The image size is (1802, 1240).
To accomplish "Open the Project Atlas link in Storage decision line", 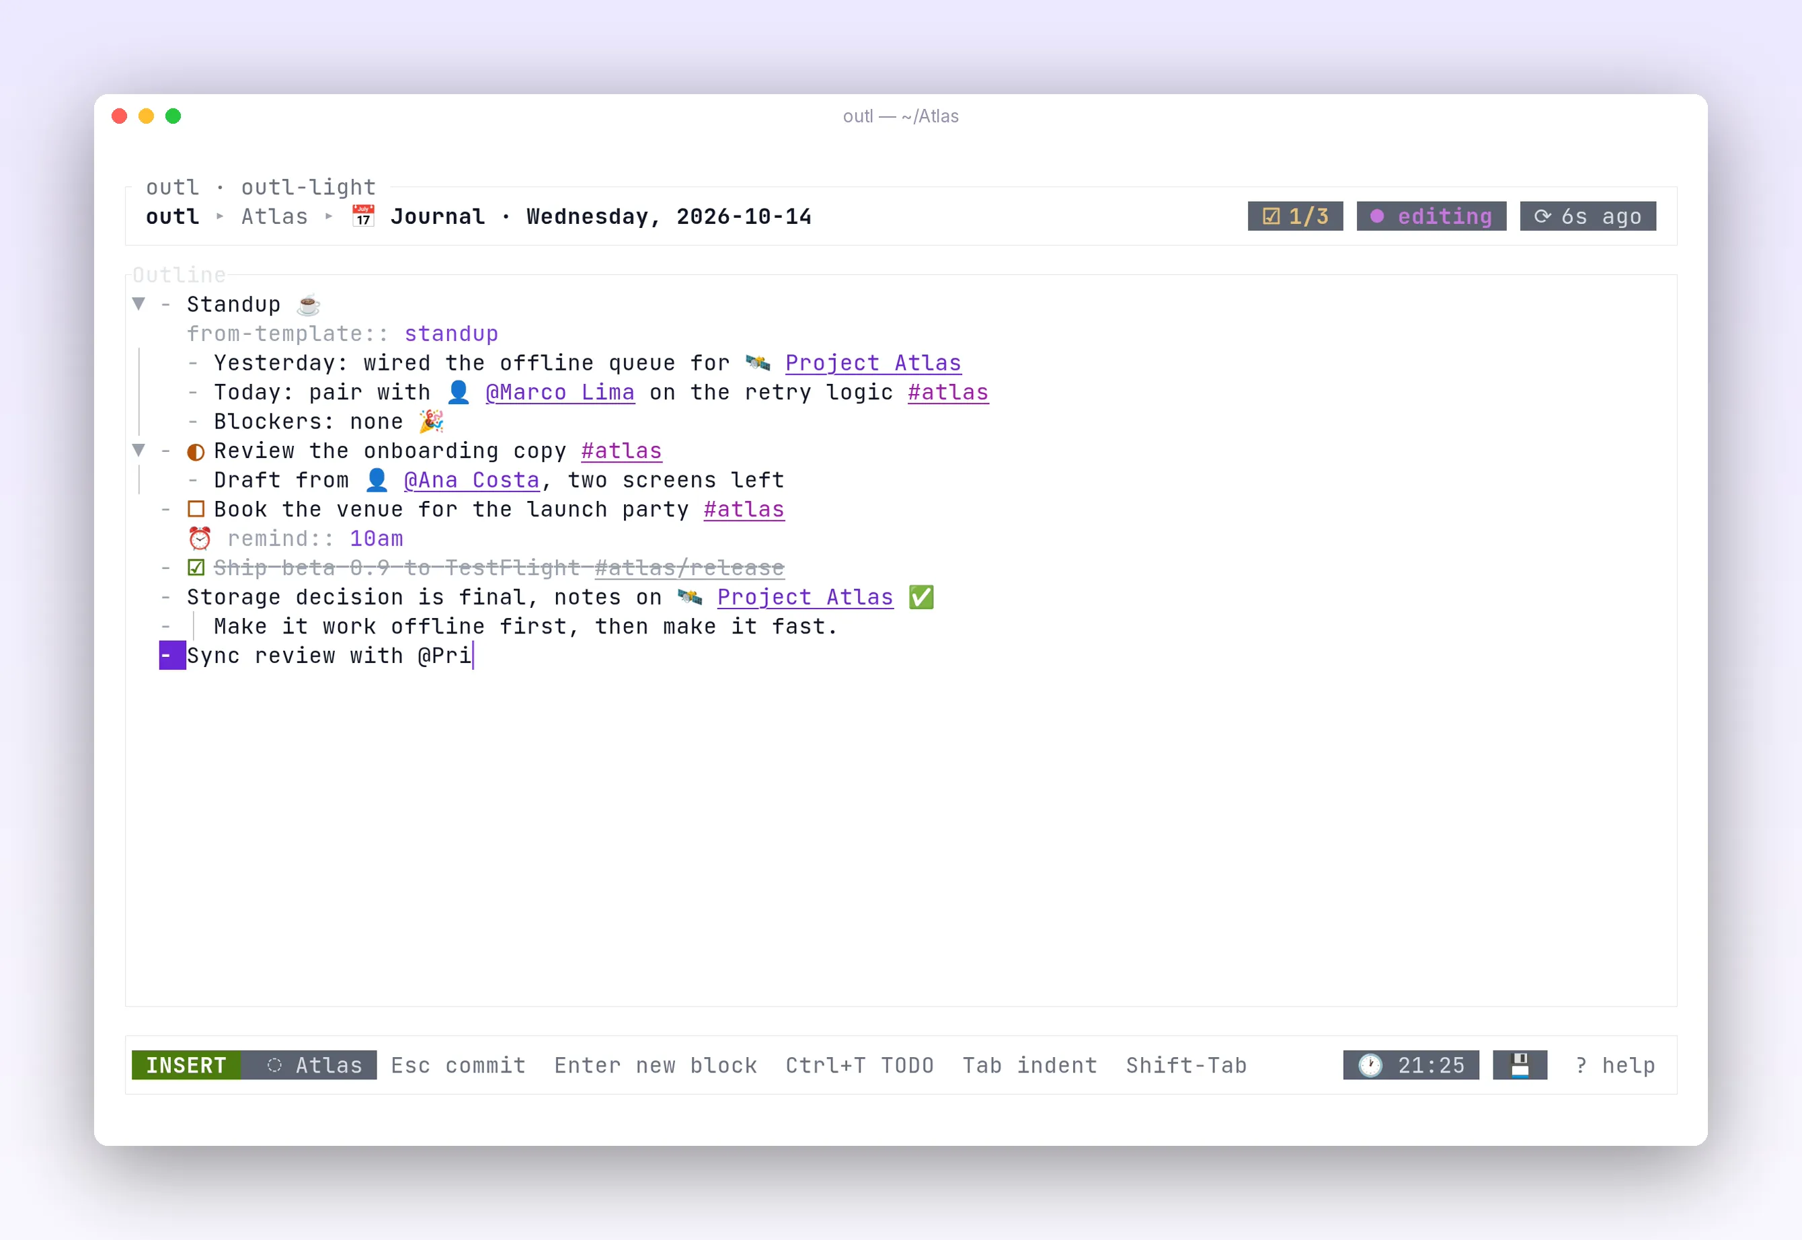I will (805, 597).
